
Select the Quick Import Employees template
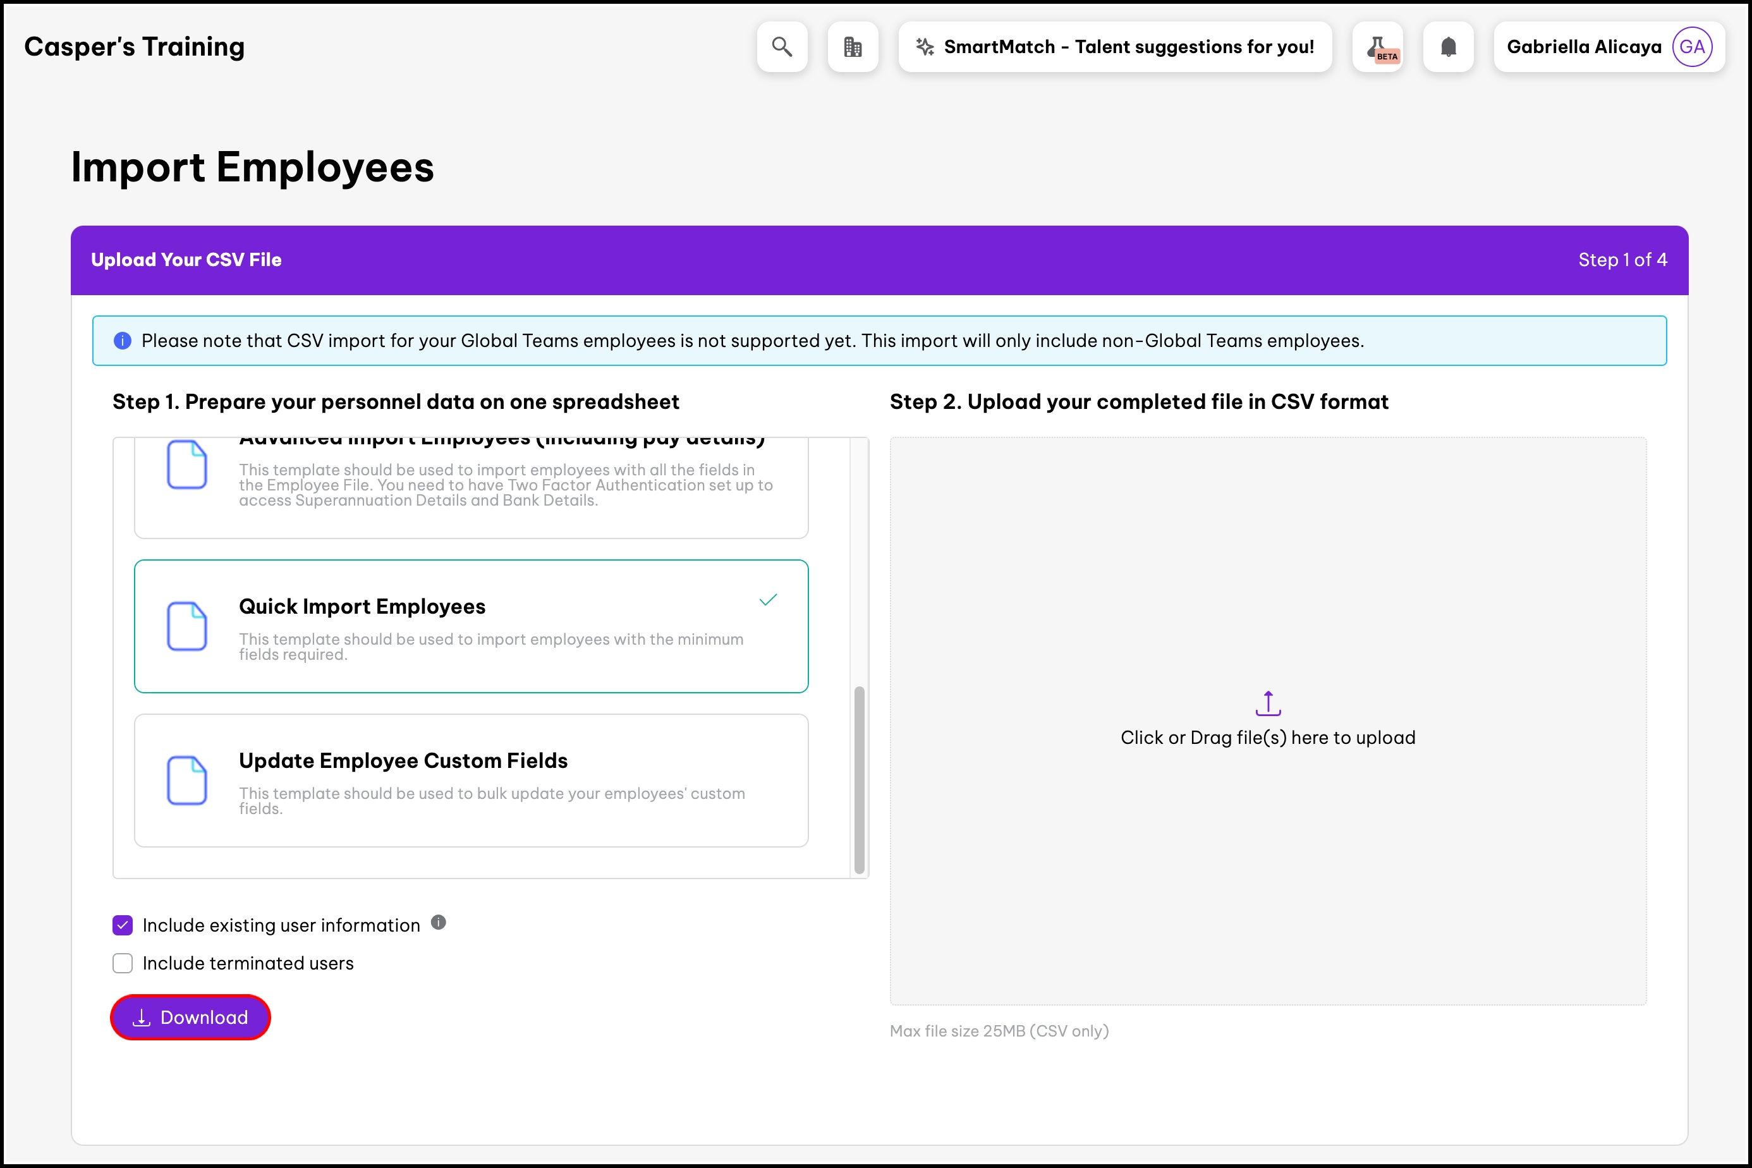(x=471, y=626)
